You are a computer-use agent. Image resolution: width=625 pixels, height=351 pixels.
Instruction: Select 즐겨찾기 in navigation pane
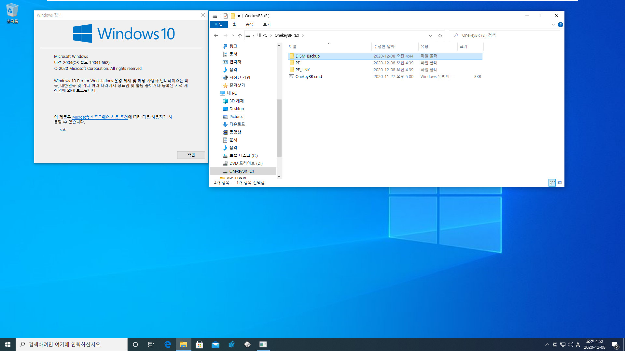tap(237, 85)
